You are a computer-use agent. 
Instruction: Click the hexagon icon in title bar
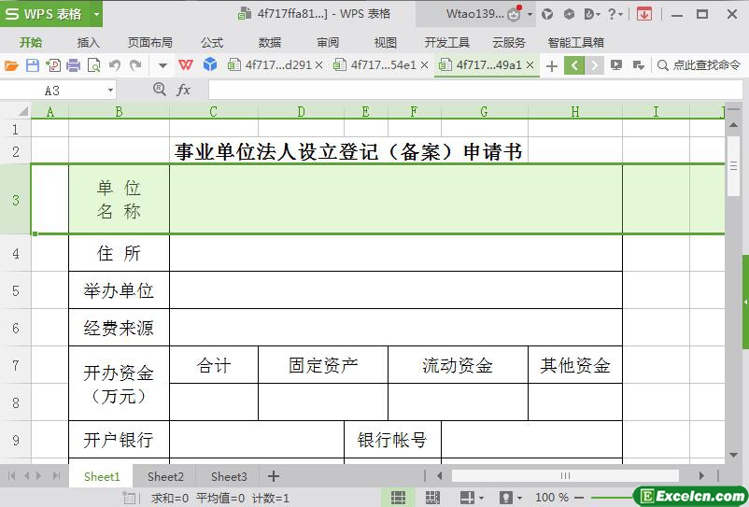tap(569, 14)
